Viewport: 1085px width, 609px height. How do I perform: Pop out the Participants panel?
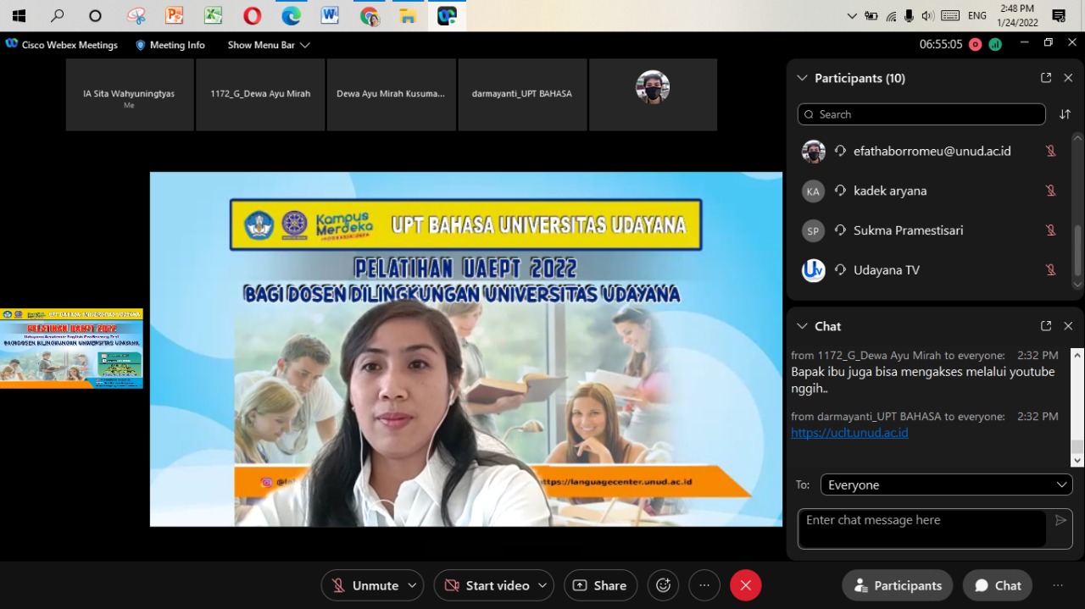(1046, 78)
